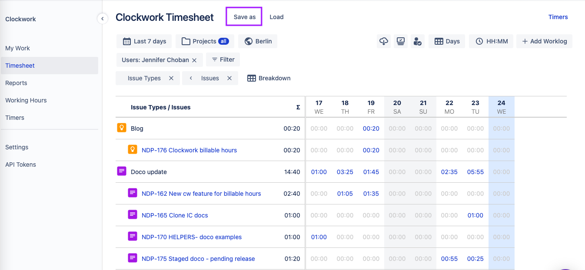Click the user checkmark icon in toolbar

pyautogui.click(x=418, y=41)
